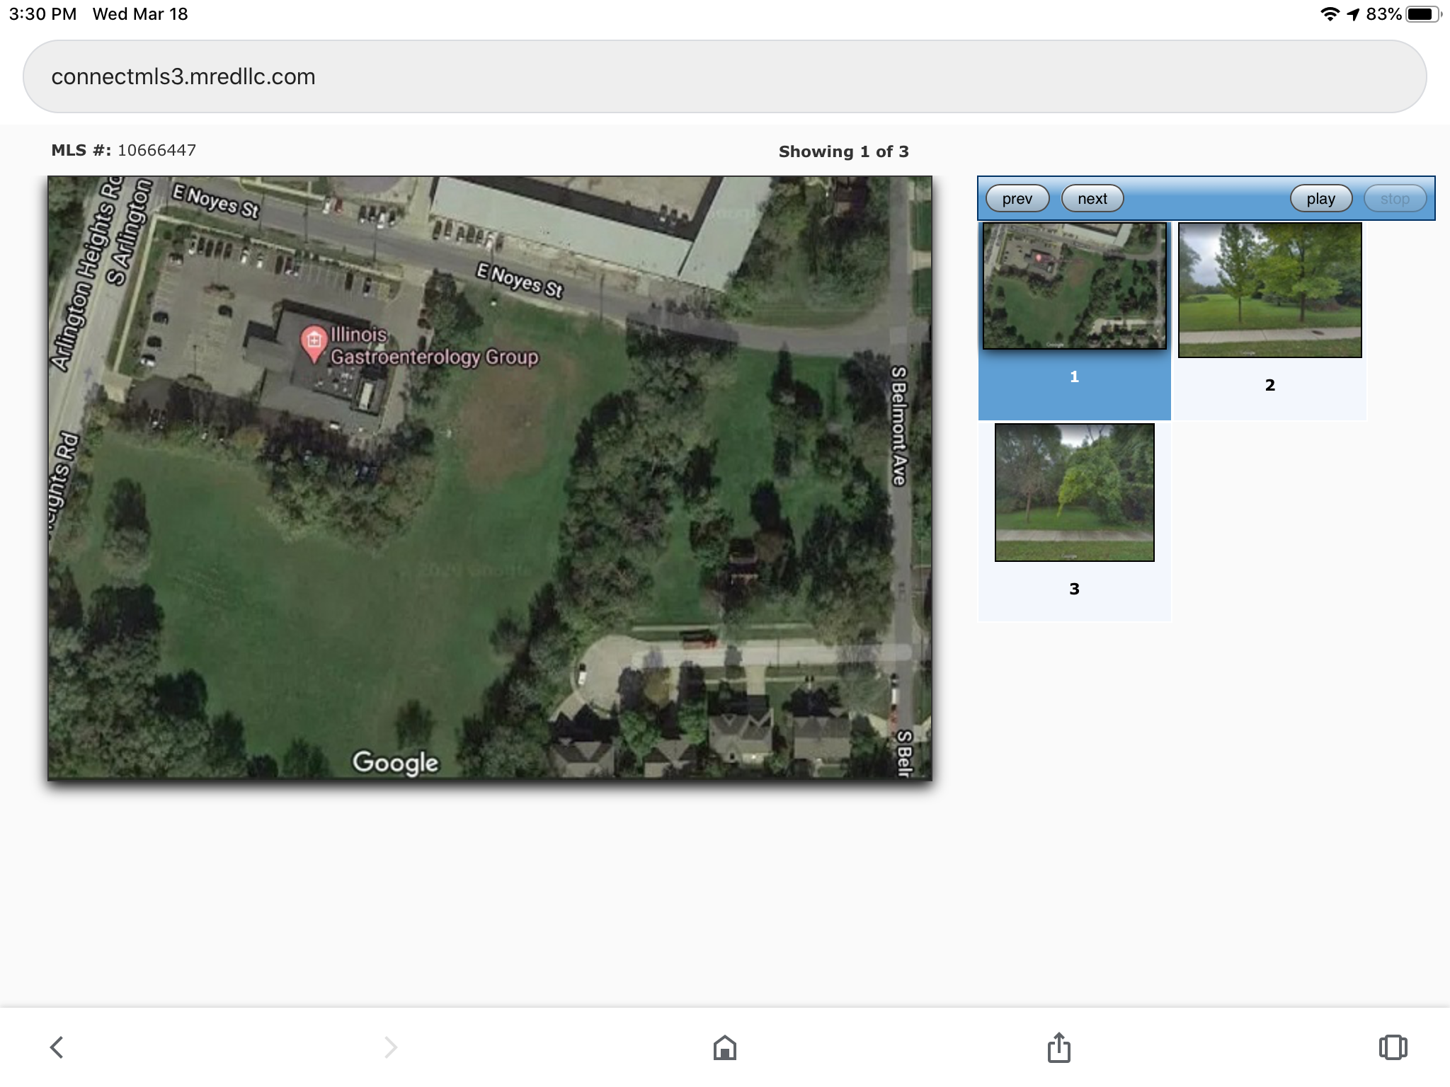This screenshot has height=1087, width=1450.
Task: Start slideshow with the play button
Action: [1321, 199]
